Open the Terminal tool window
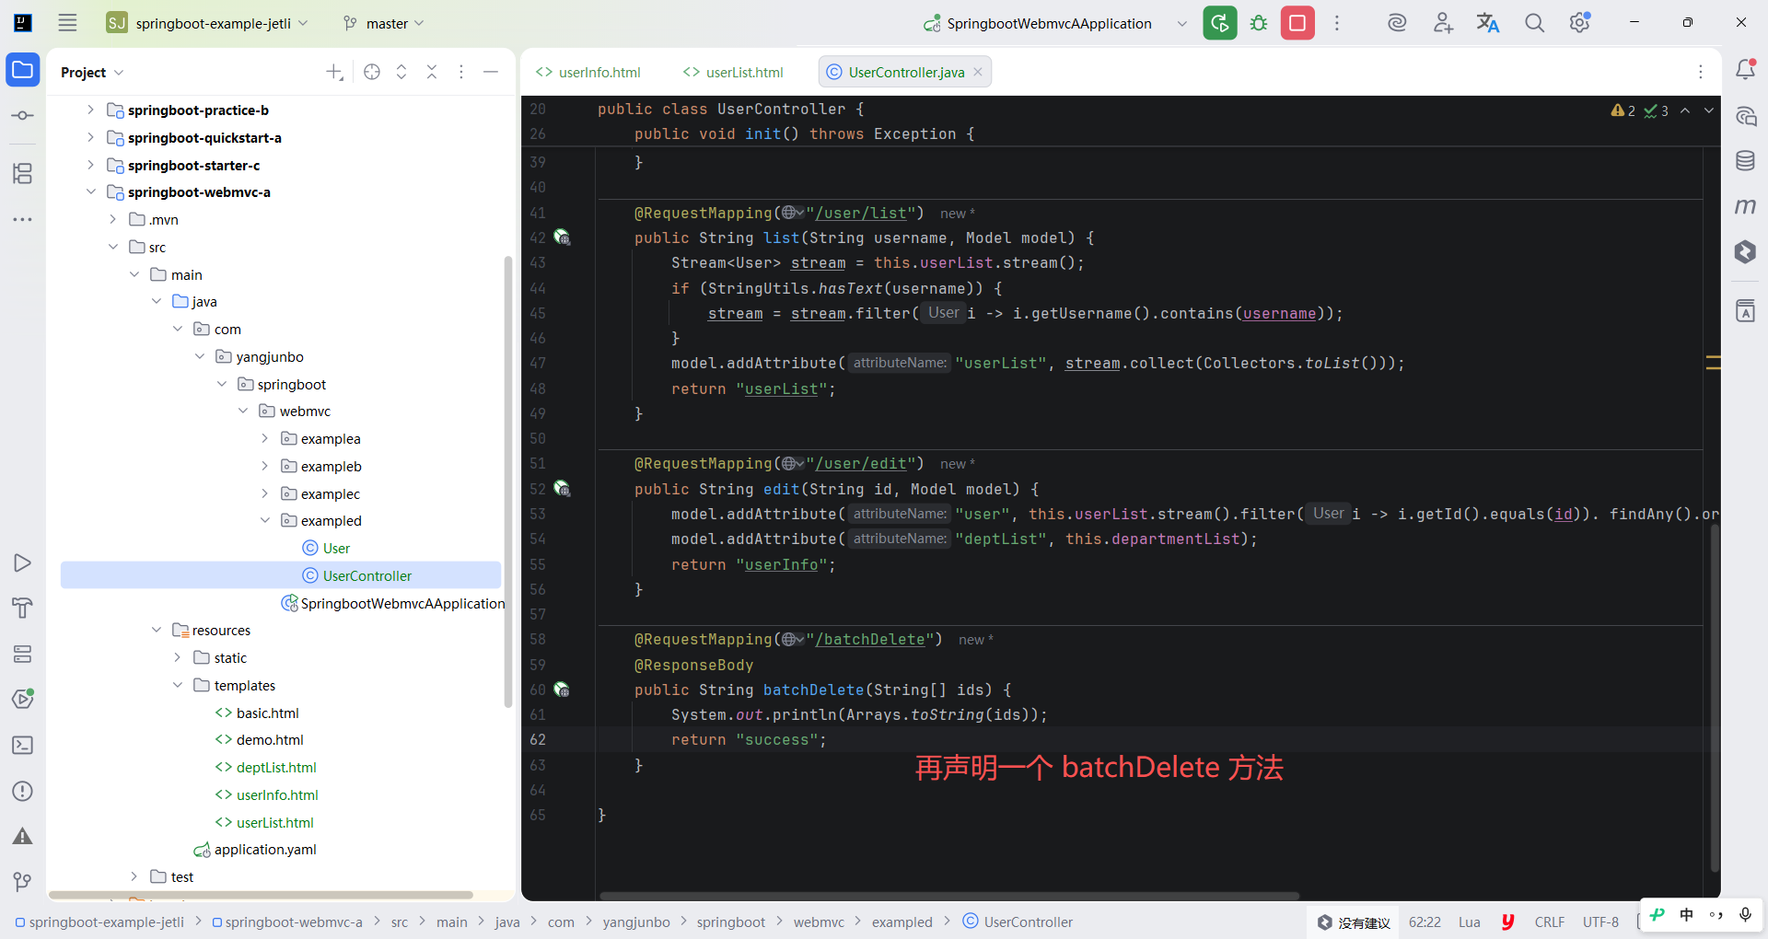This screenshot has height=939, width=1768. [23, 746]
